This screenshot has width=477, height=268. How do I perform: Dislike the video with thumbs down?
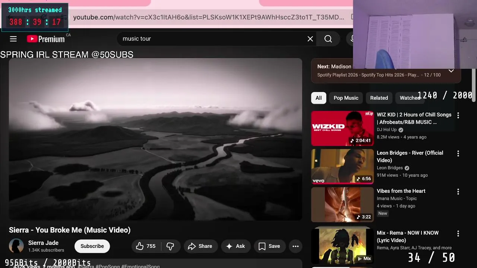point(170,246)
